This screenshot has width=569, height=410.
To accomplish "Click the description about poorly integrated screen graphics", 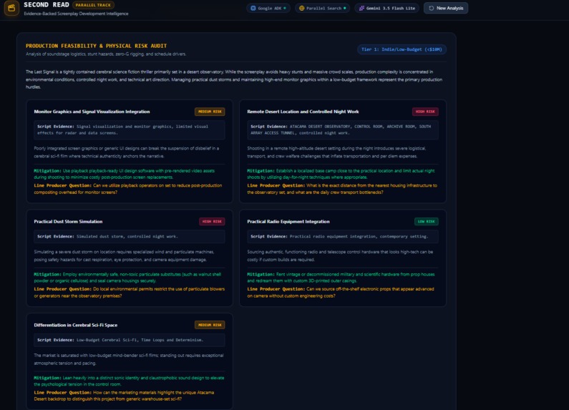I will point(127,152).
